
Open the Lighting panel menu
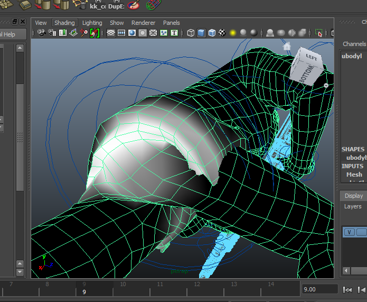click(x=92, y=23)
